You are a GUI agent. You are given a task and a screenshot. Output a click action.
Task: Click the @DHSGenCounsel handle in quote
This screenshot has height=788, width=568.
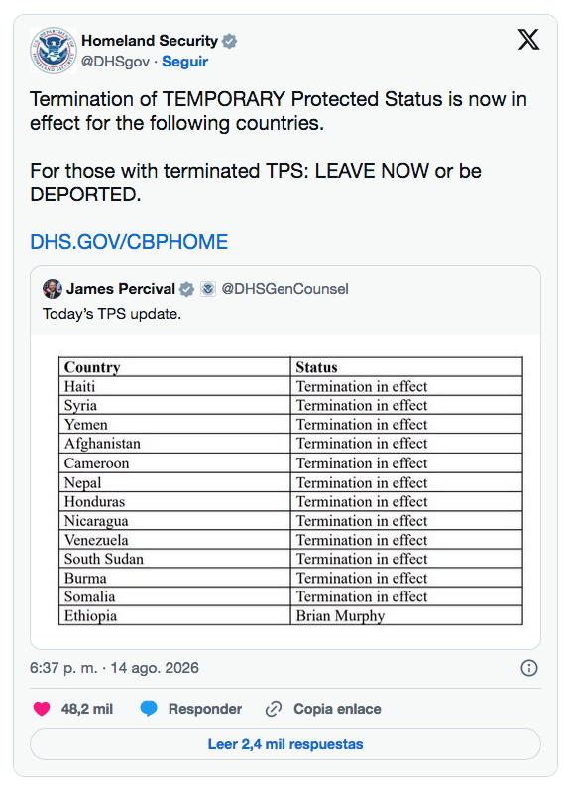pyautogui.click(x=284, y=289)
